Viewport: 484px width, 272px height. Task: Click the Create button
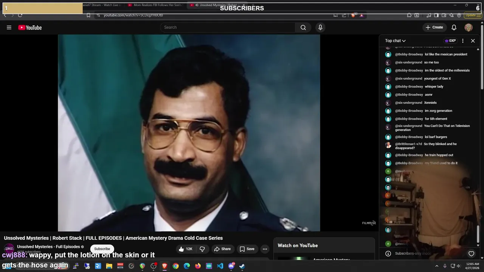point(434,27)
